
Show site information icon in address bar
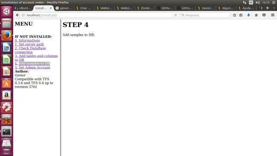click(23, 15)
